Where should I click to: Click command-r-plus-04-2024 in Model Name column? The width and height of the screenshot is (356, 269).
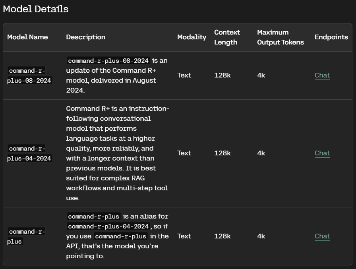29,153
